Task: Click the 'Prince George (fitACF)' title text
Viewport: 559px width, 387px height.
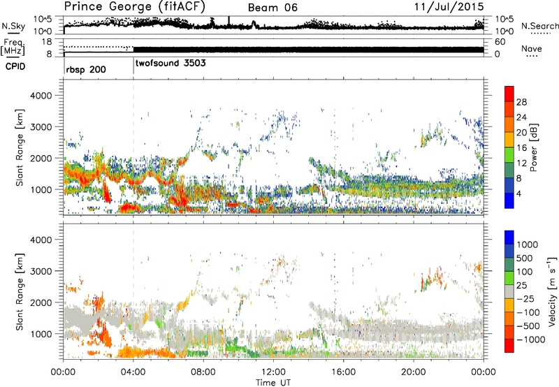Action: pyautogui.click(x=134, y=7)
